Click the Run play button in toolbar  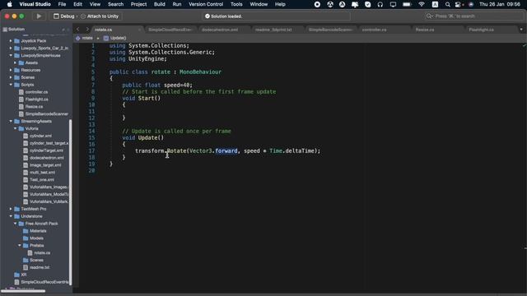click(39, 16)
